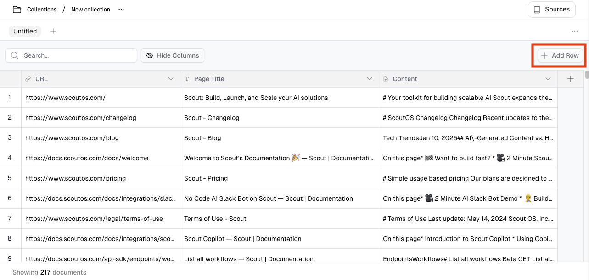This screenshot has width=589, height=280.
Task: Click the add column plus icon
Action: pos(570,79)
